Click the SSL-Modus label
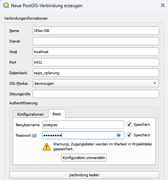 18,84
